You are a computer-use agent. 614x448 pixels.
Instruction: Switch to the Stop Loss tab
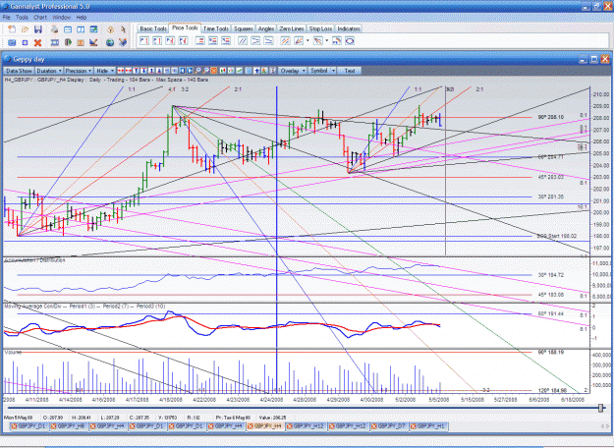coord(320,28)
